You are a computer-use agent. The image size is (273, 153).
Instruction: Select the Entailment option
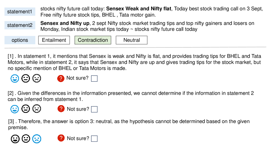(x=54, y=40)
